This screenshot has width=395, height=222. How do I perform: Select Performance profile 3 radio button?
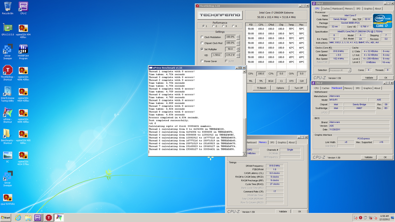pos(223,26)
